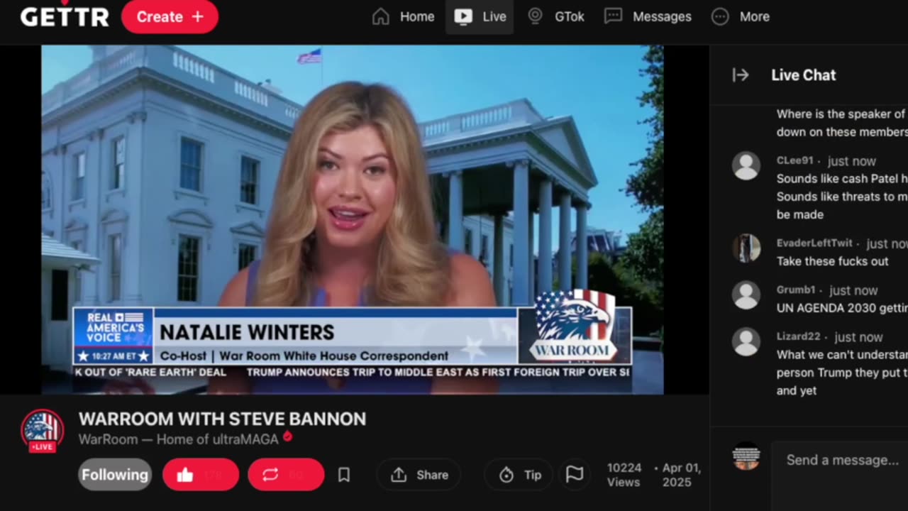Click the GETTR logo

[x=65, y=16]
